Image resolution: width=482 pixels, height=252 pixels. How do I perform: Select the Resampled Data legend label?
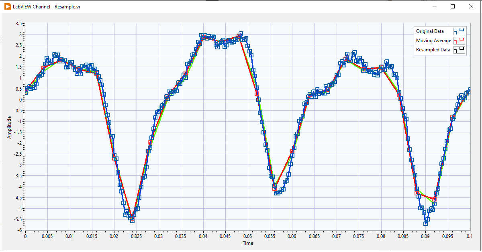pyautogui.click(x=433, y=50)
